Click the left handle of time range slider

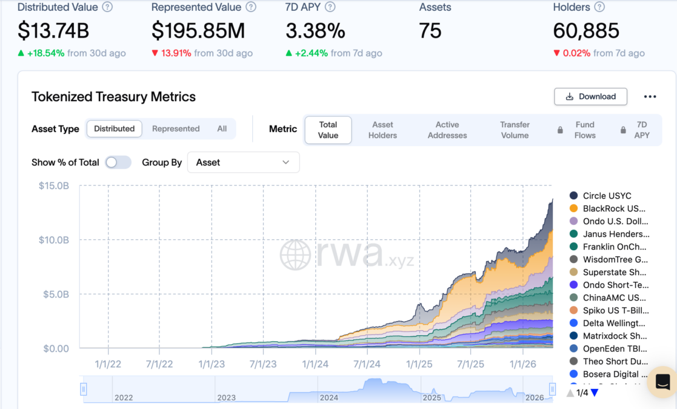pos(84,389)
